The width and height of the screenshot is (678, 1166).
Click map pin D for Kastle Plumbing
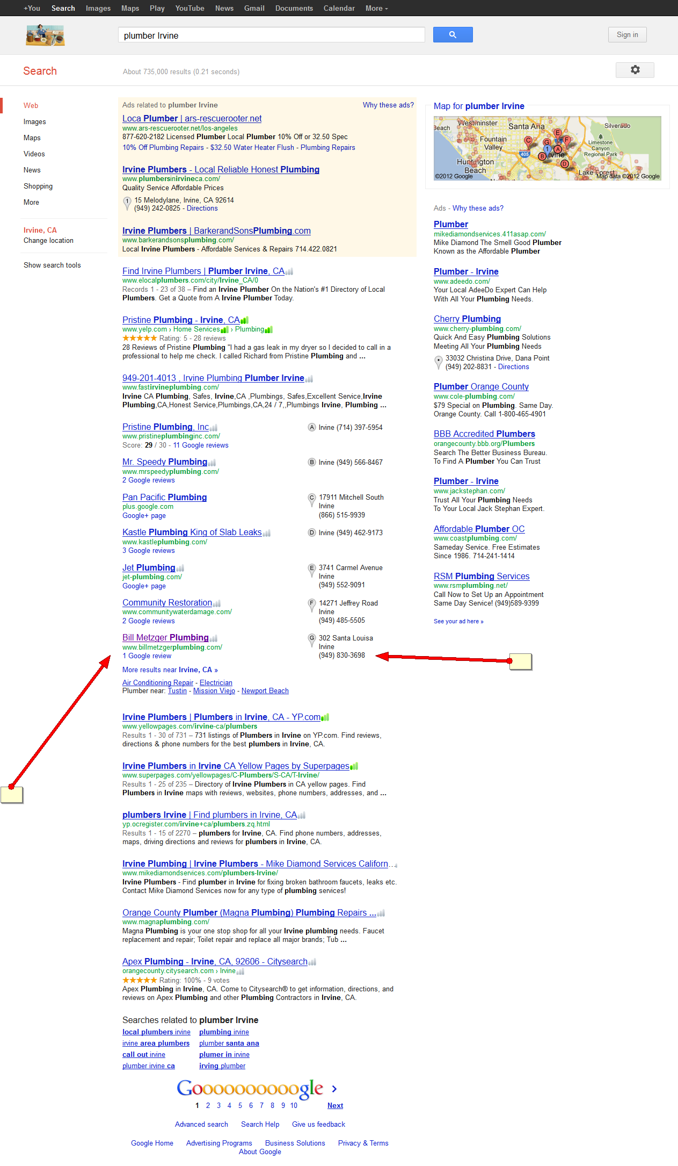[x=311, y=533]
